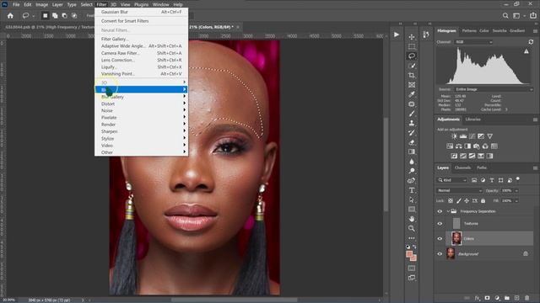This screenshot has height=303, width=540.
Task: Select the Hand tool
Action: [x=412, y=219]
